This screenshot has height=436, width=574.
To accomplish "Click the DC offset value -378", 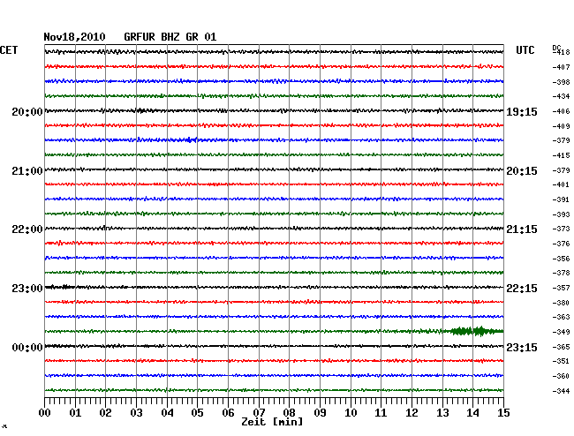I will pyautogui.click(x=561, y=273).
